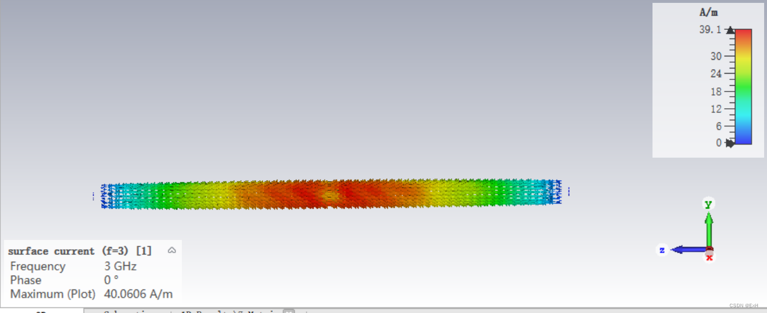The image size is (767, 313).
Task: Click the red X axis label
Action: [x=709, y=258]
